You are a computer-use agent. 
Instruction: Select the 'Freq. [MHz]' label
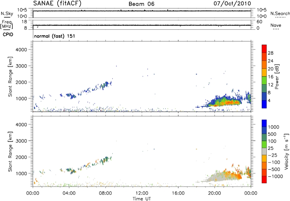[7, 24]
